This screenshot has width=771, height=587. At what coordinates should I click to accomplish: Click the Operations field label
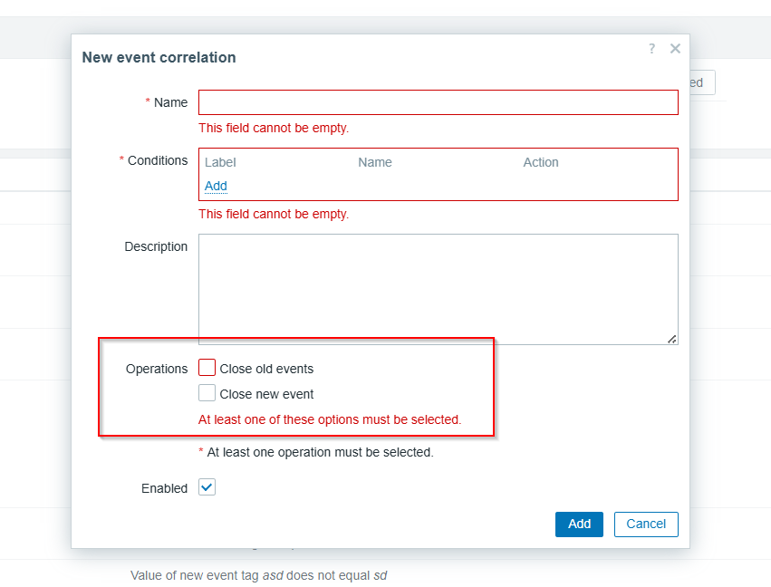pos(157,369)
